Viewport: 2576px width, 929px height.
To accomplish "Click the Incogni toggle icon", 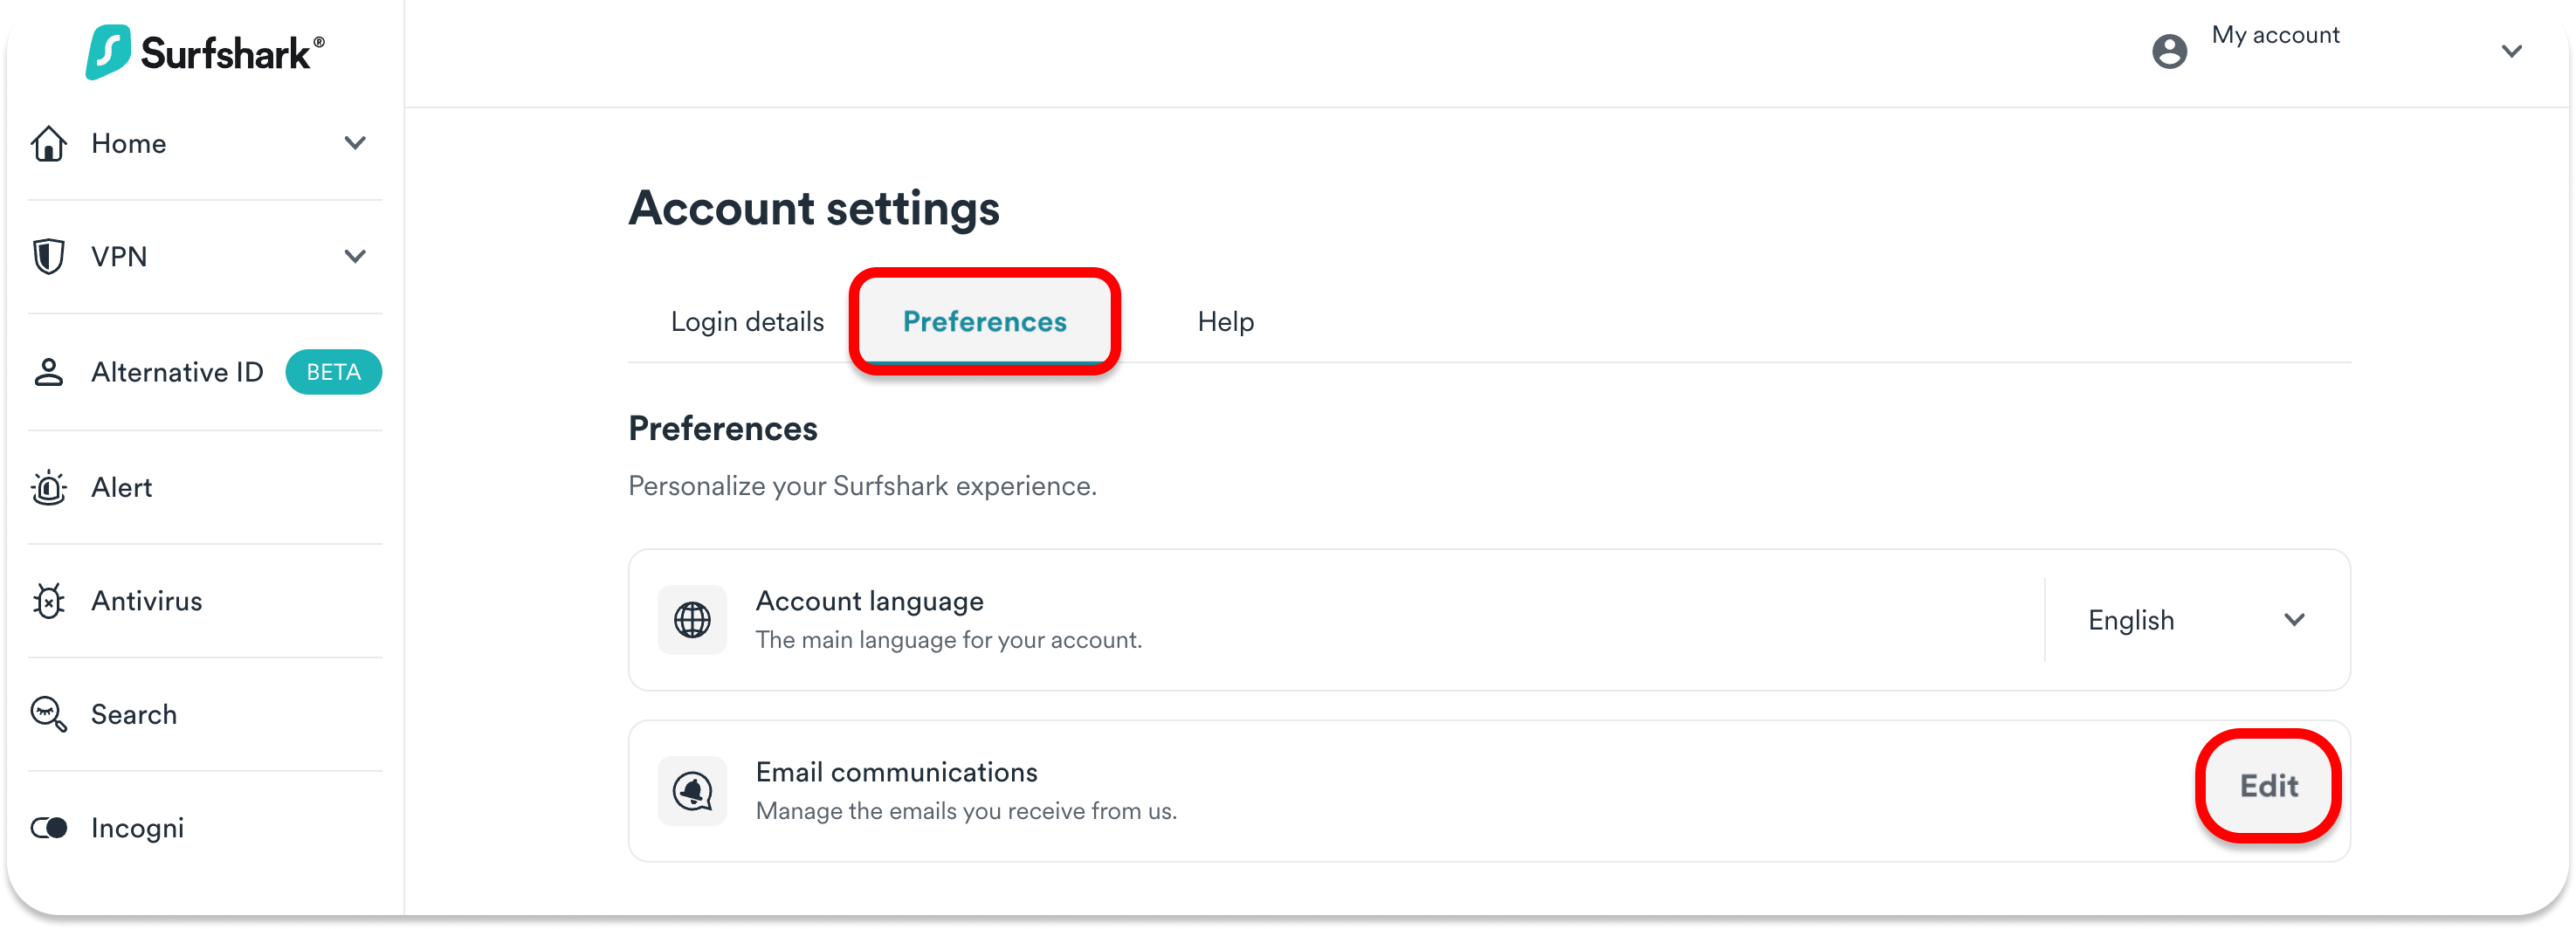I will tap(49, 828).
